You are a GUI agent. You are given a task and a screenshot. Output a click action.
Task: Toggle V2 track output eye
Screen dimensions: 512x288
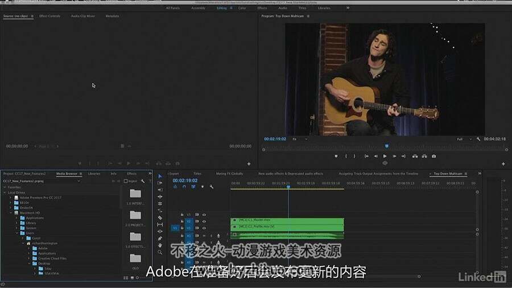204,221
